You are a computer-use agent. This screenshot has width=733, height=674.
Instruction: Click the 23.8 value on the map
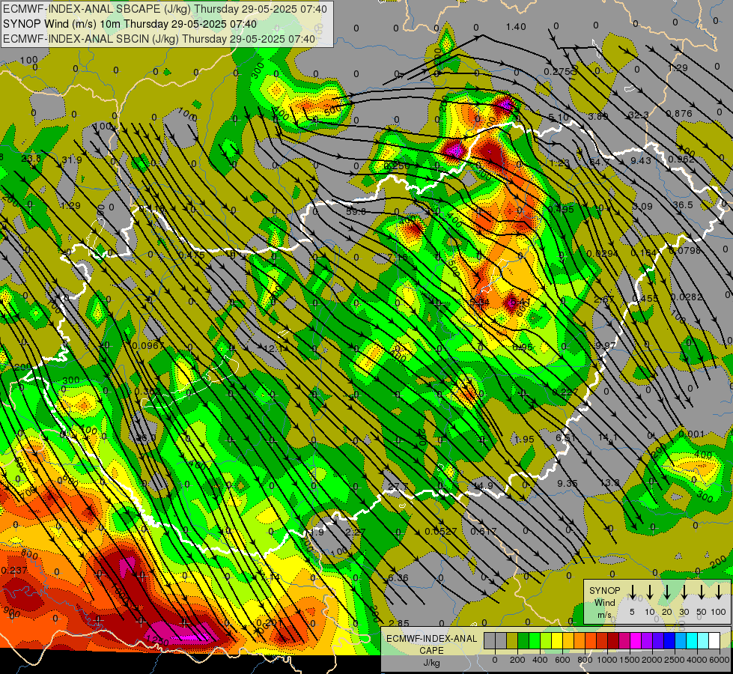[31, 159]
